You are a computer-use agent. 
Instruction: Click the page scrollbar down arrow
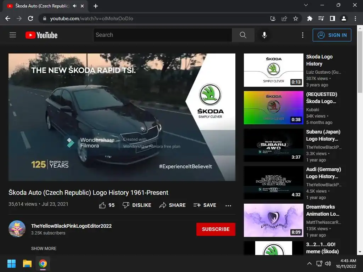click(x=360, y=252)
